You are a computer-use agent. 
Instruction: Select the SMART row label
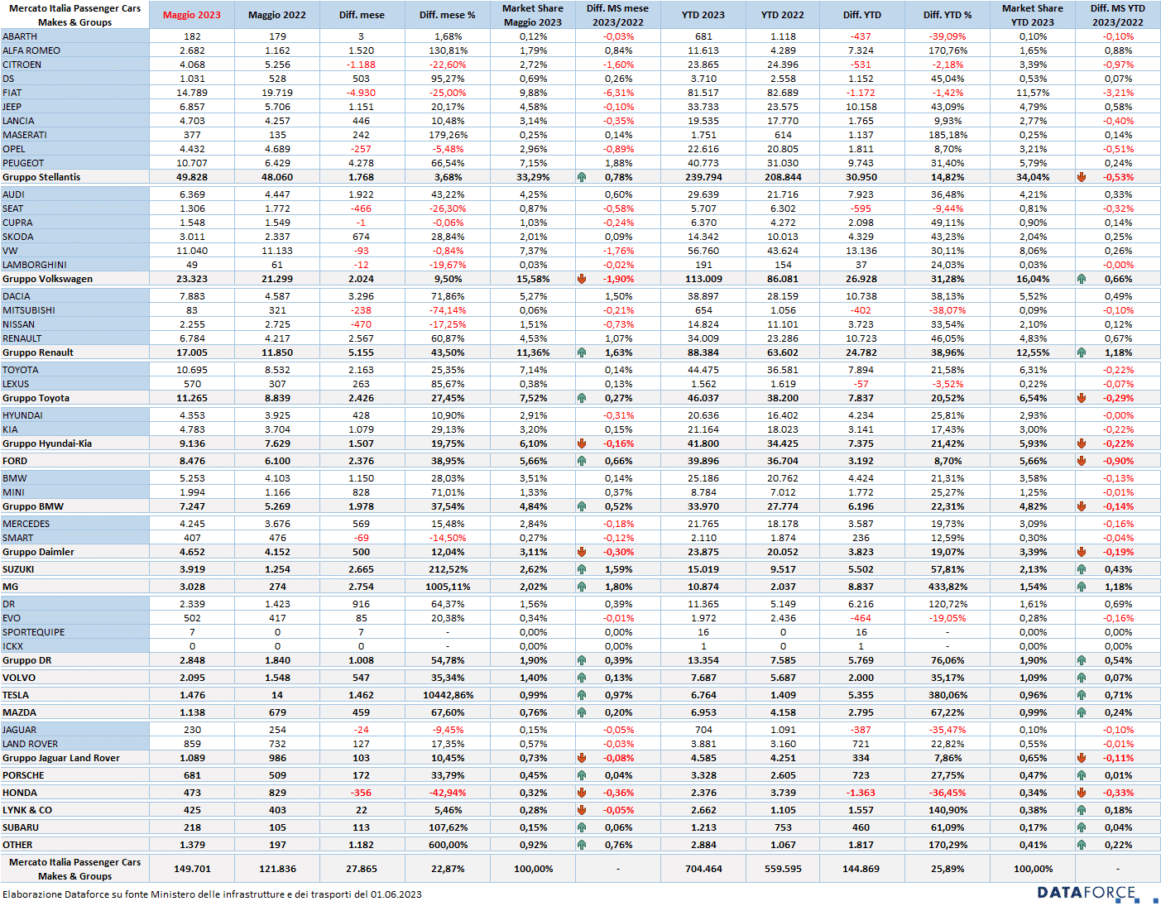pyautogui.click(x=18, y=538)
